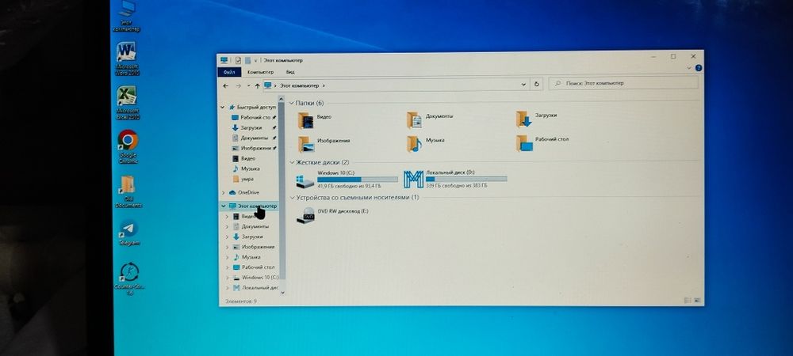Open the Музыка folder in Папки group
This screenshot has width=793, height=356.
[426, 142]
